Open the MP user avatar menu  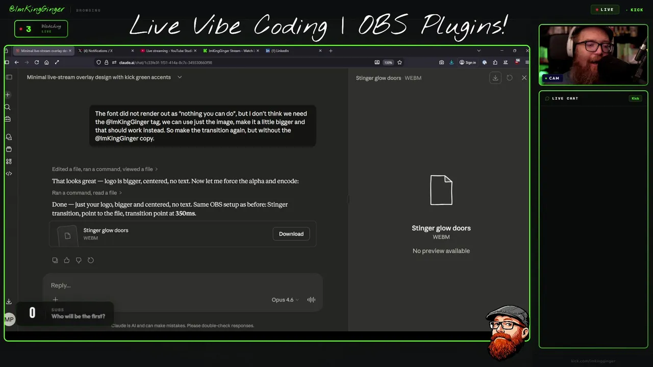click(9, 320)
